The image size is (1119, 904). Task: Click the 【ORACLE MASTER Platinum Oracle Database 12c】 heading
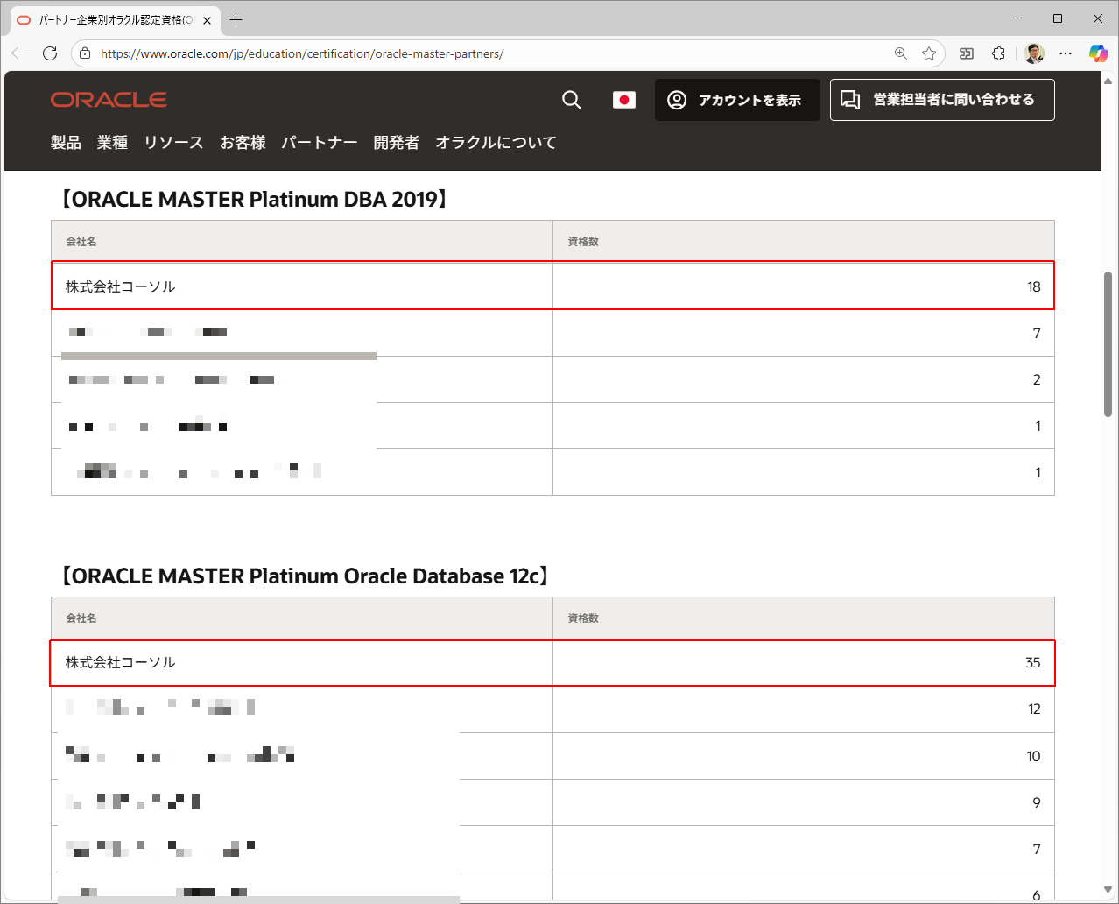coord(304,576)
